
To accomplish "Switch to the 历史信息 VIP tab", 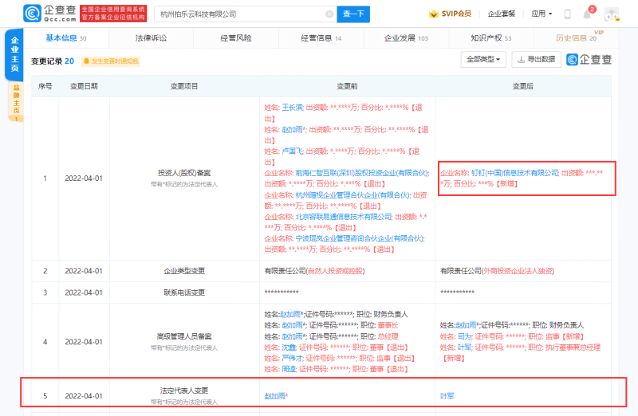I will (576, 38).
